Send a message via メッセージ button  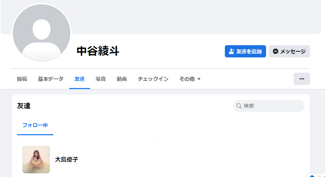click(289, 51)
